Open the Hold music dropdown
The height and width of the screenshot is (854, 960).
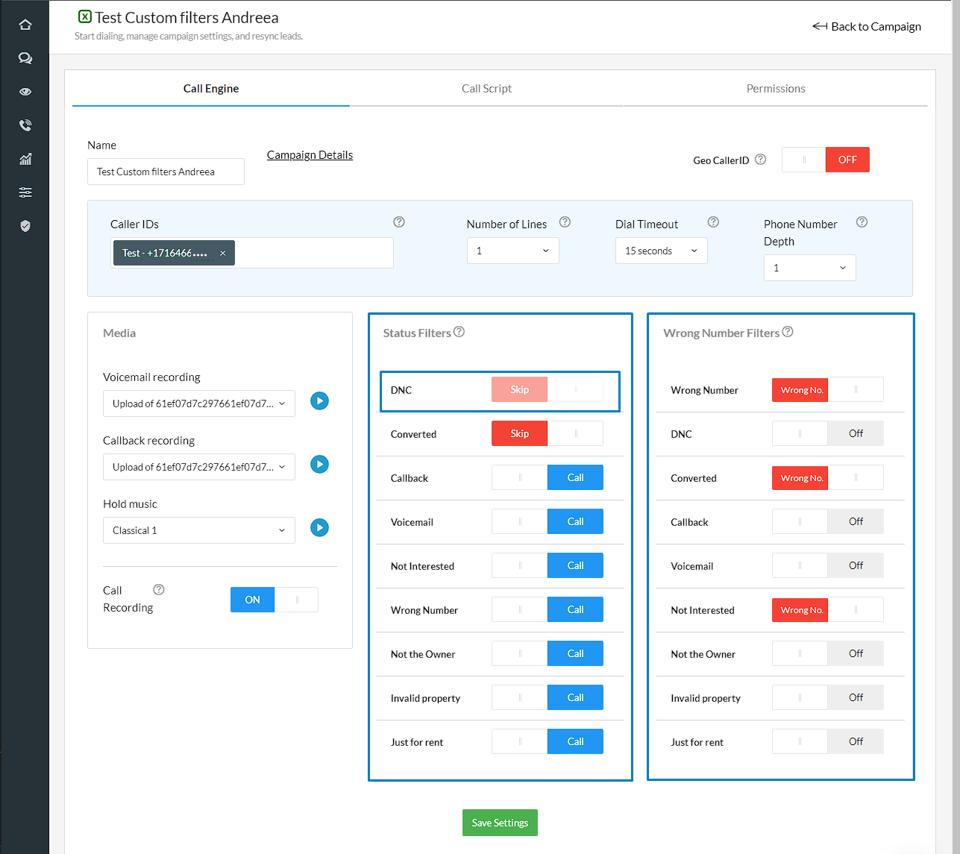198,530
